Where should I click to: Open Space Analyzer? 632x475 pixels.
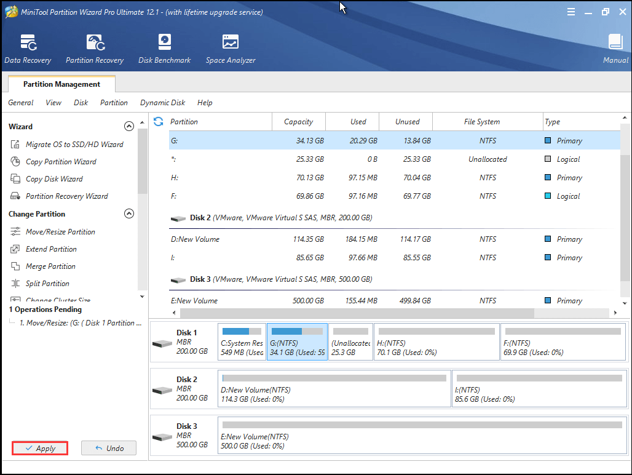[x=231, y=49]
